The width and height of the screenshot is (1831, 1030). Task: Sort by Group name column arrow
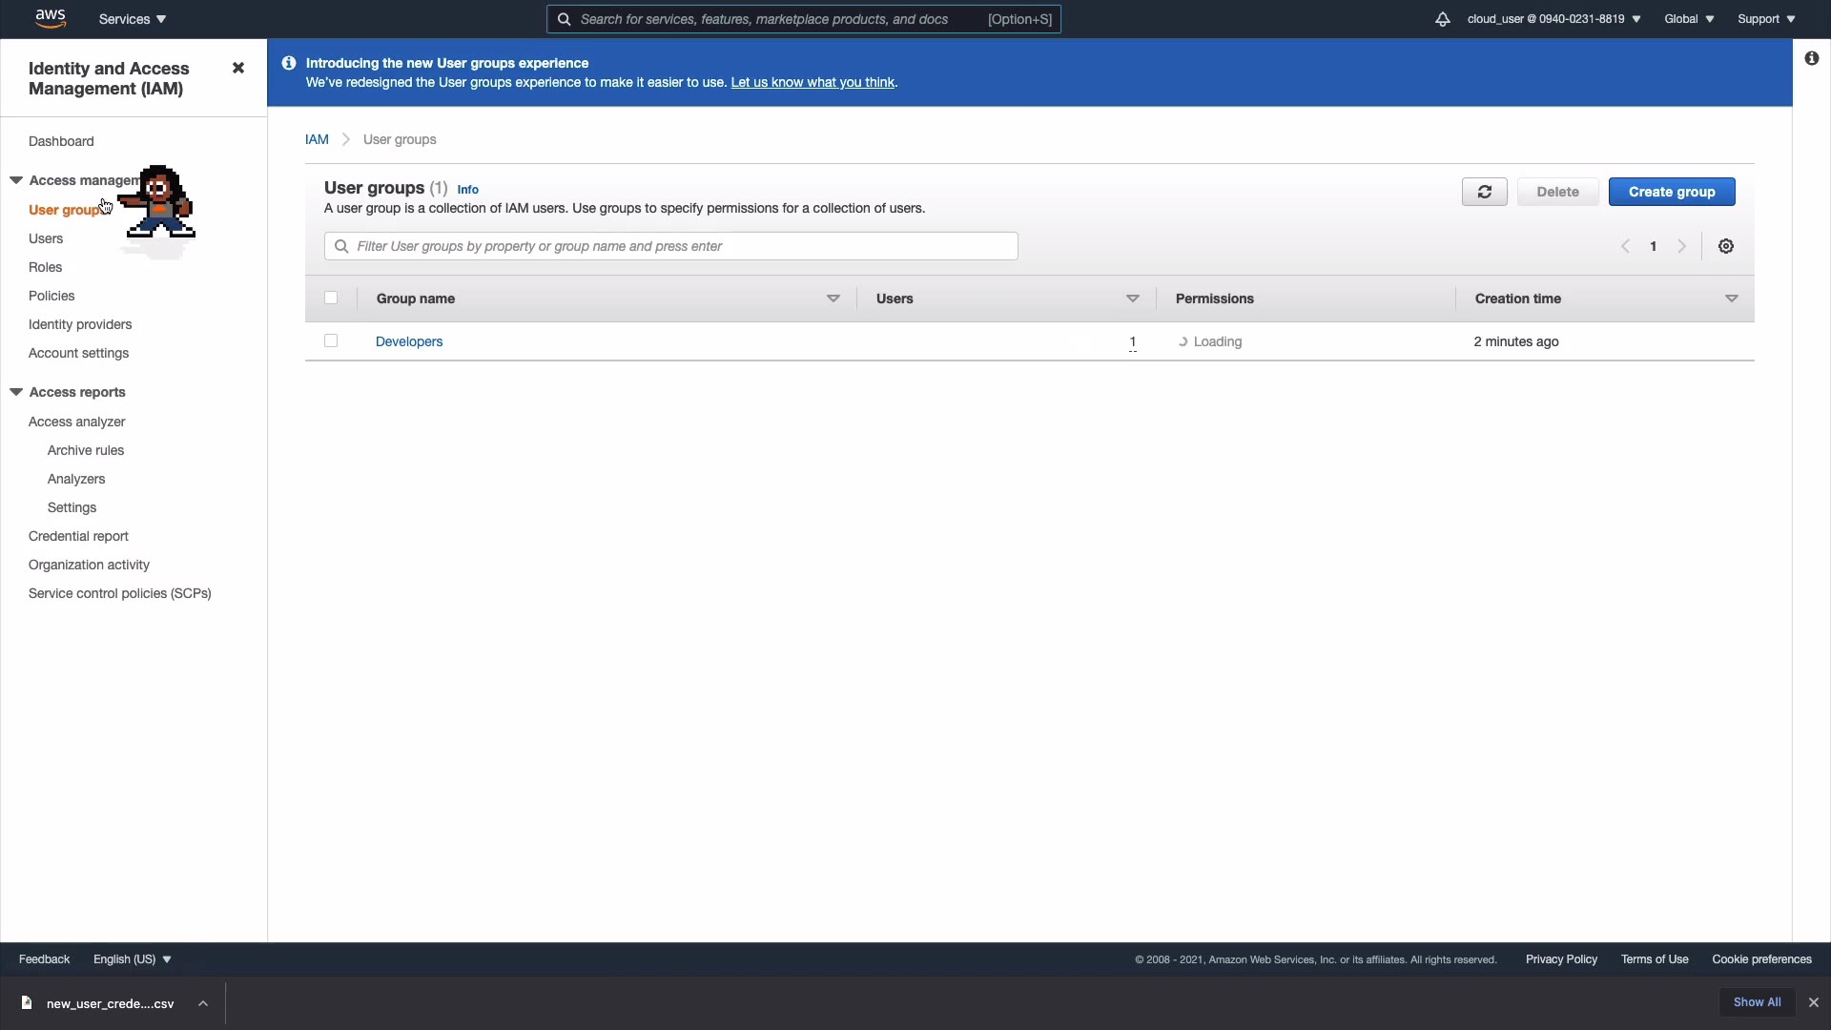click(833, 299)
